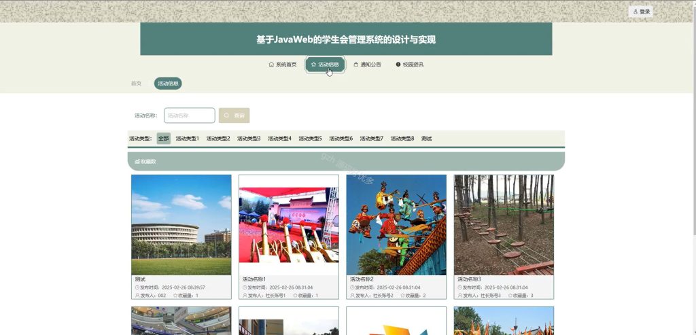Click the favorite star icon in the 活动名称2 card

tap(402, 296)
